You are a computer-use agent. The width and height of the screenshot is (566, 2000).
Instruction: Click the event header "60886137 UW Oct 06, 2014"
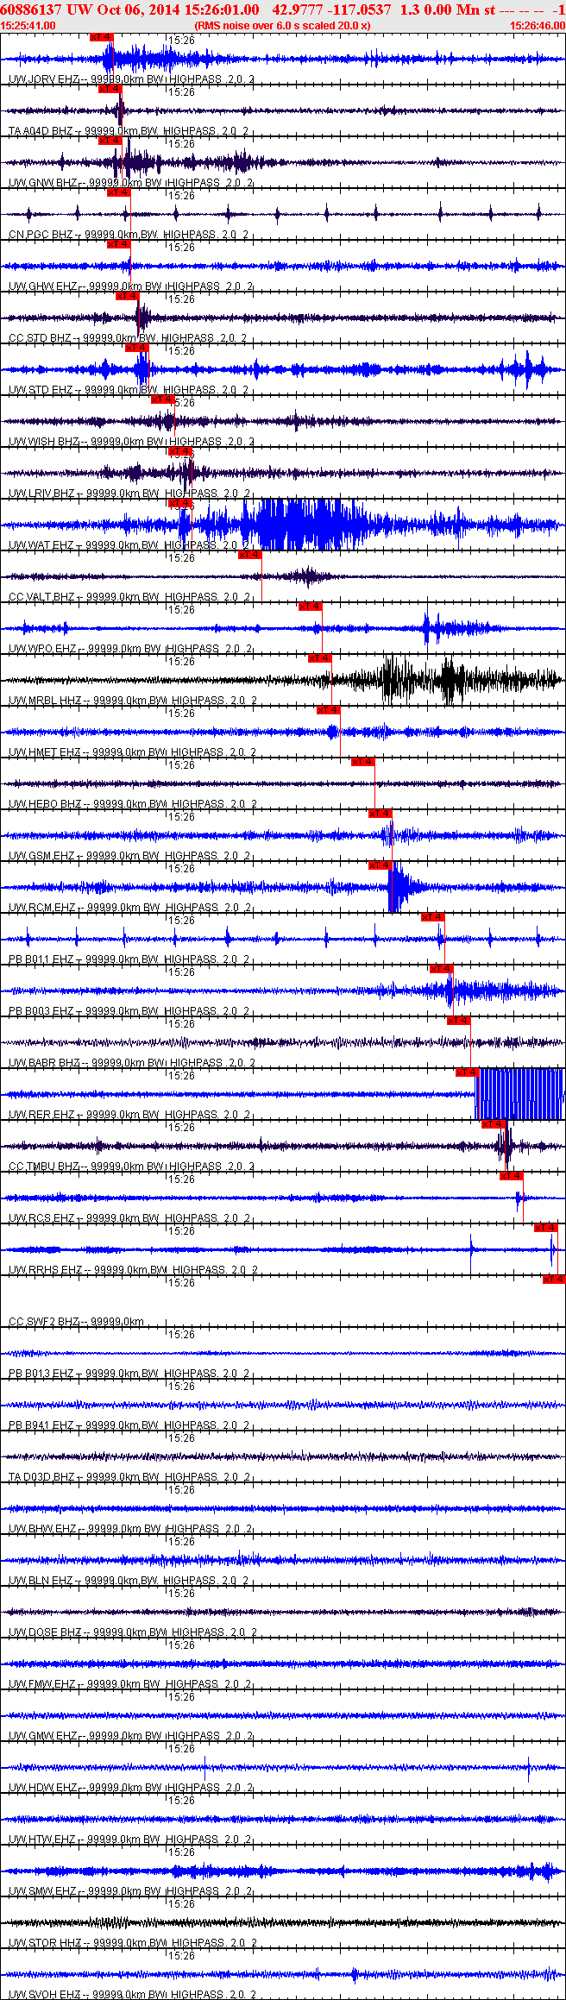90,9
